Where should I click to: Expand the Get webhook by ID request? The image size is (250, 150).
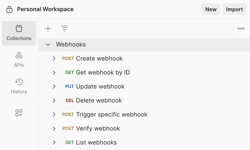(x=54, y=72)
